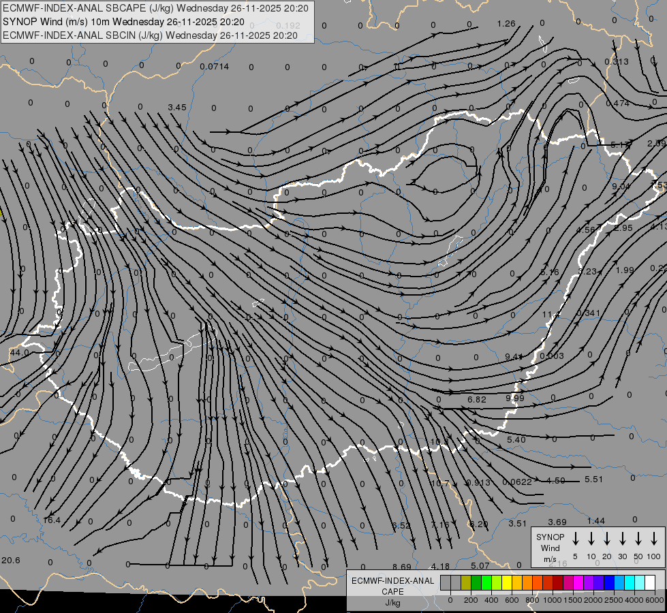
Task: Click the 10 m/s wind arrow in SYNOP legend
Action: [591, 539]
